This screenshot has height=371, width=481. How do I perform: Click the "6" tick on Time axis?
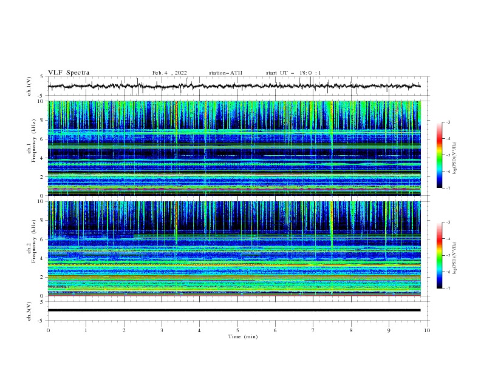275,330
